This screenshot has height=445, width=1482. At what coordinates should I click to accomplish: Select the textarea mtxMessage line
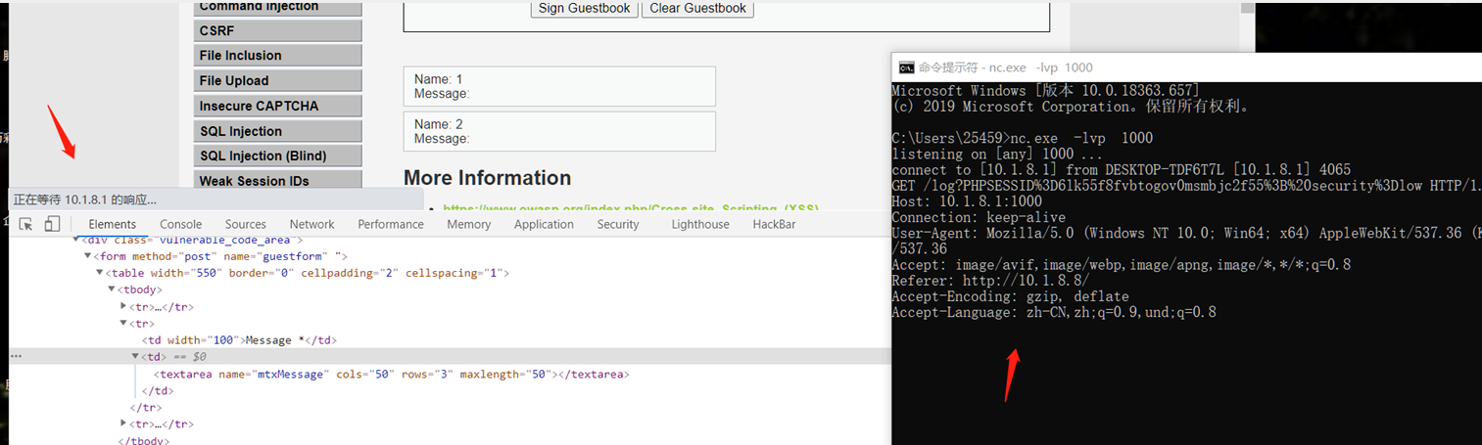click(x=391, y=374)
